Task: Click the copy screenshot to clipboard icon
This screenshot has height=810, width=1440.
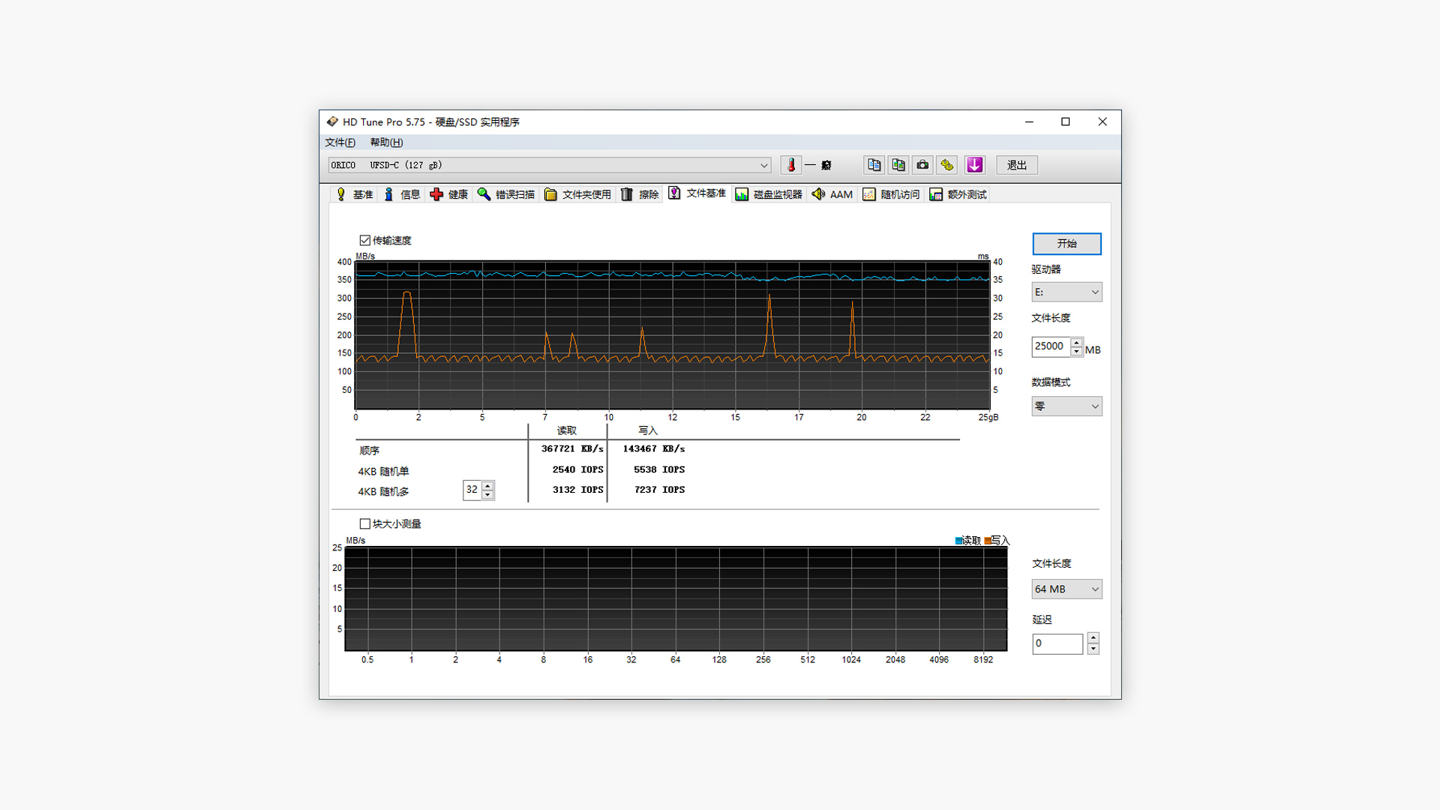Action: 898,165
